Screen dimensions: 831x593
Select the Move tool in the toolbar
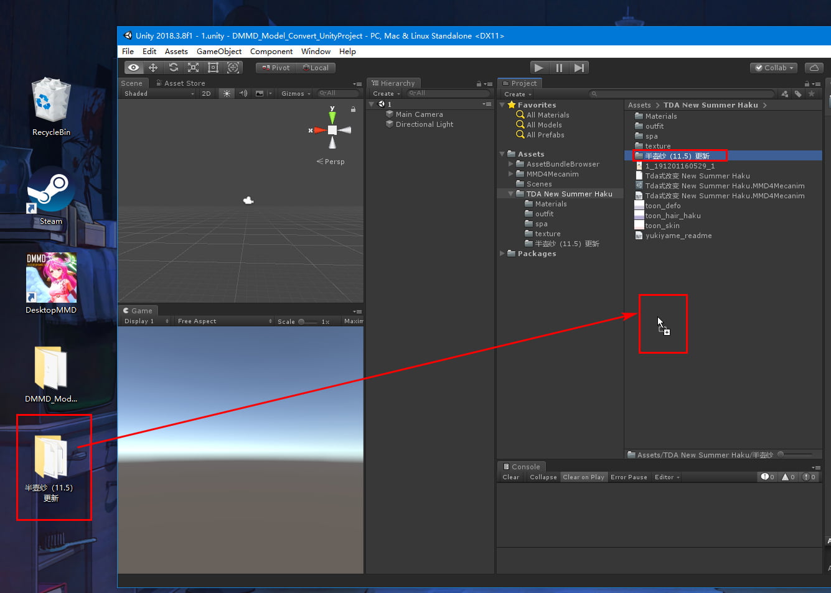[153, 67]
